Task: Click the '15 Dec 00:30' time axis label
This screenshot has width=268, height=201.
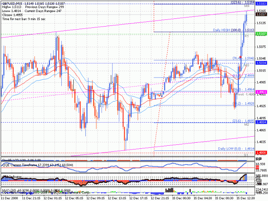Action: click(181, 198)
